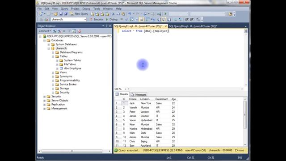Open the Tools menu
The width and height of the screenshot is (286, 161).
[97, 8]
